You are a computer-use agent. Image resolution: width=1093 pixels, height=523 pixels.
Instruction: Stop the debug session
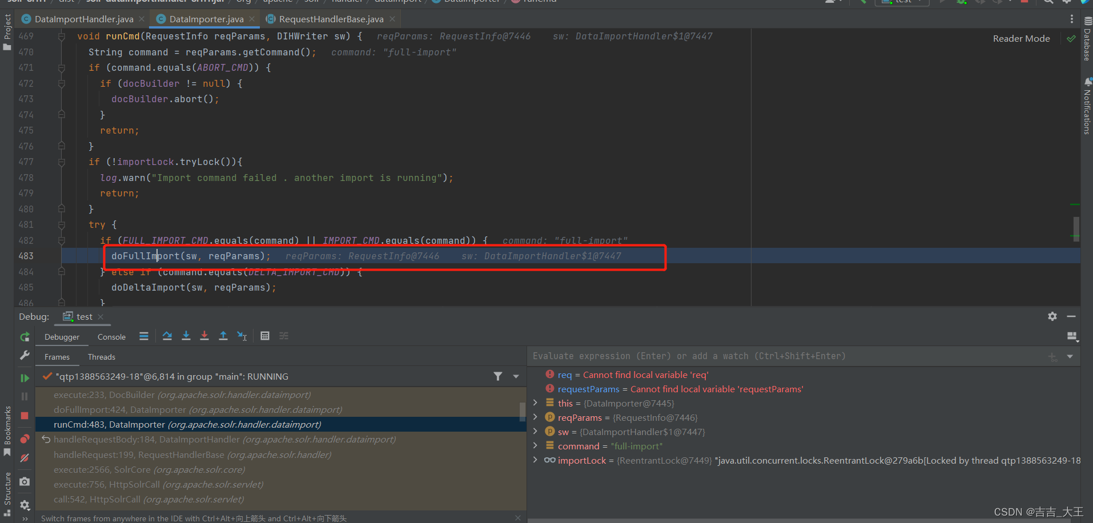click(25, 416)
